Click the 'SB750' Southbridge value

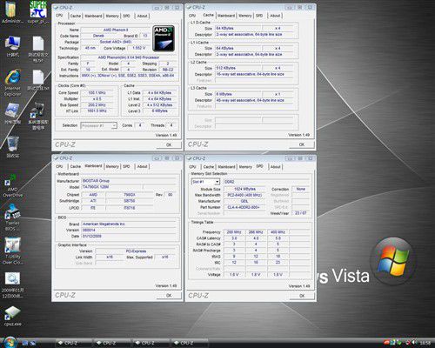point(130,201)
